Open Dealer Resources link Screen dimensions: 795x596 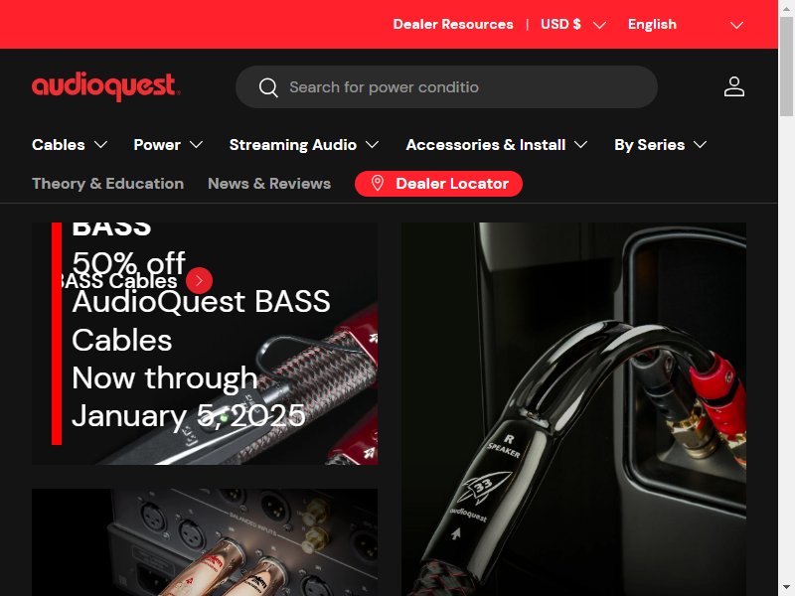click(x=453, y=24)
